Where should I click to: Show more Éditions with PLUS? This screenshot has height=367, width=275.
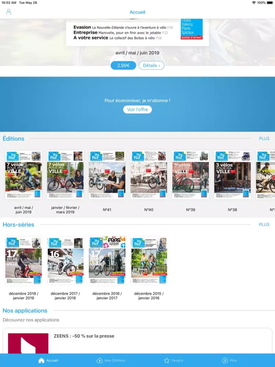point(264,139)
